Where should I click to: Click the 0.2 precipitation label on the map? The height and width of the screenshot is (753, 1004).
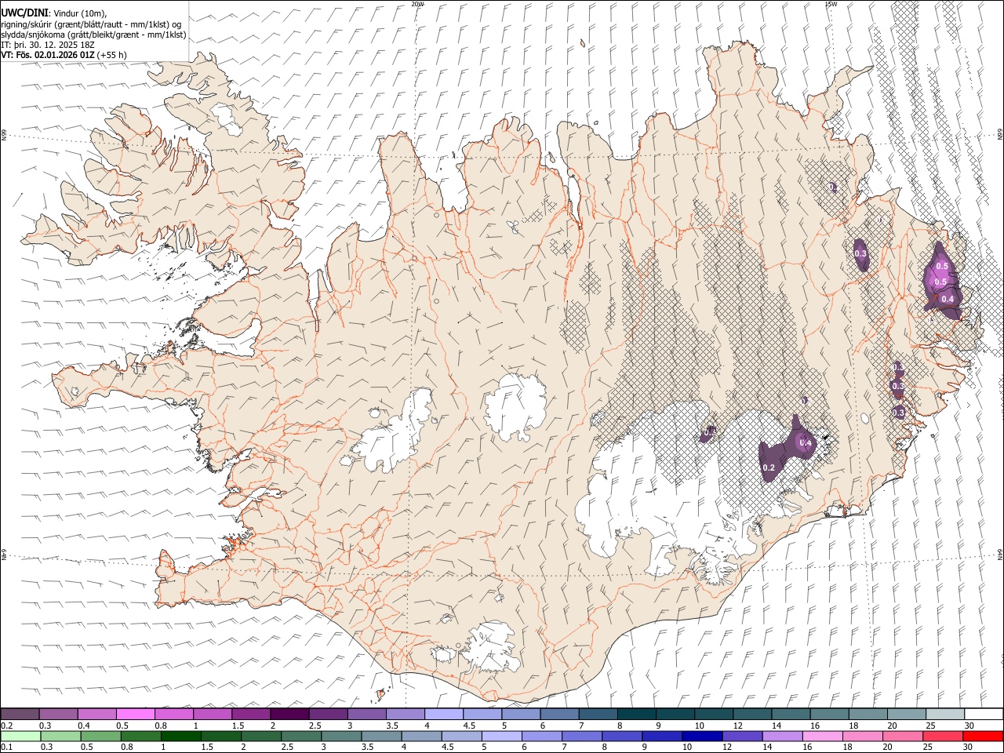click(x=769, y=468)
